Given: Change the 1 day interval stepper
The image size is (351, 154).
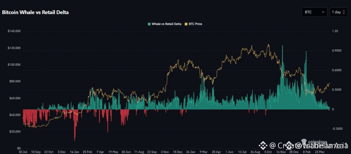Looking at the screenshot, I should point(339,12).
